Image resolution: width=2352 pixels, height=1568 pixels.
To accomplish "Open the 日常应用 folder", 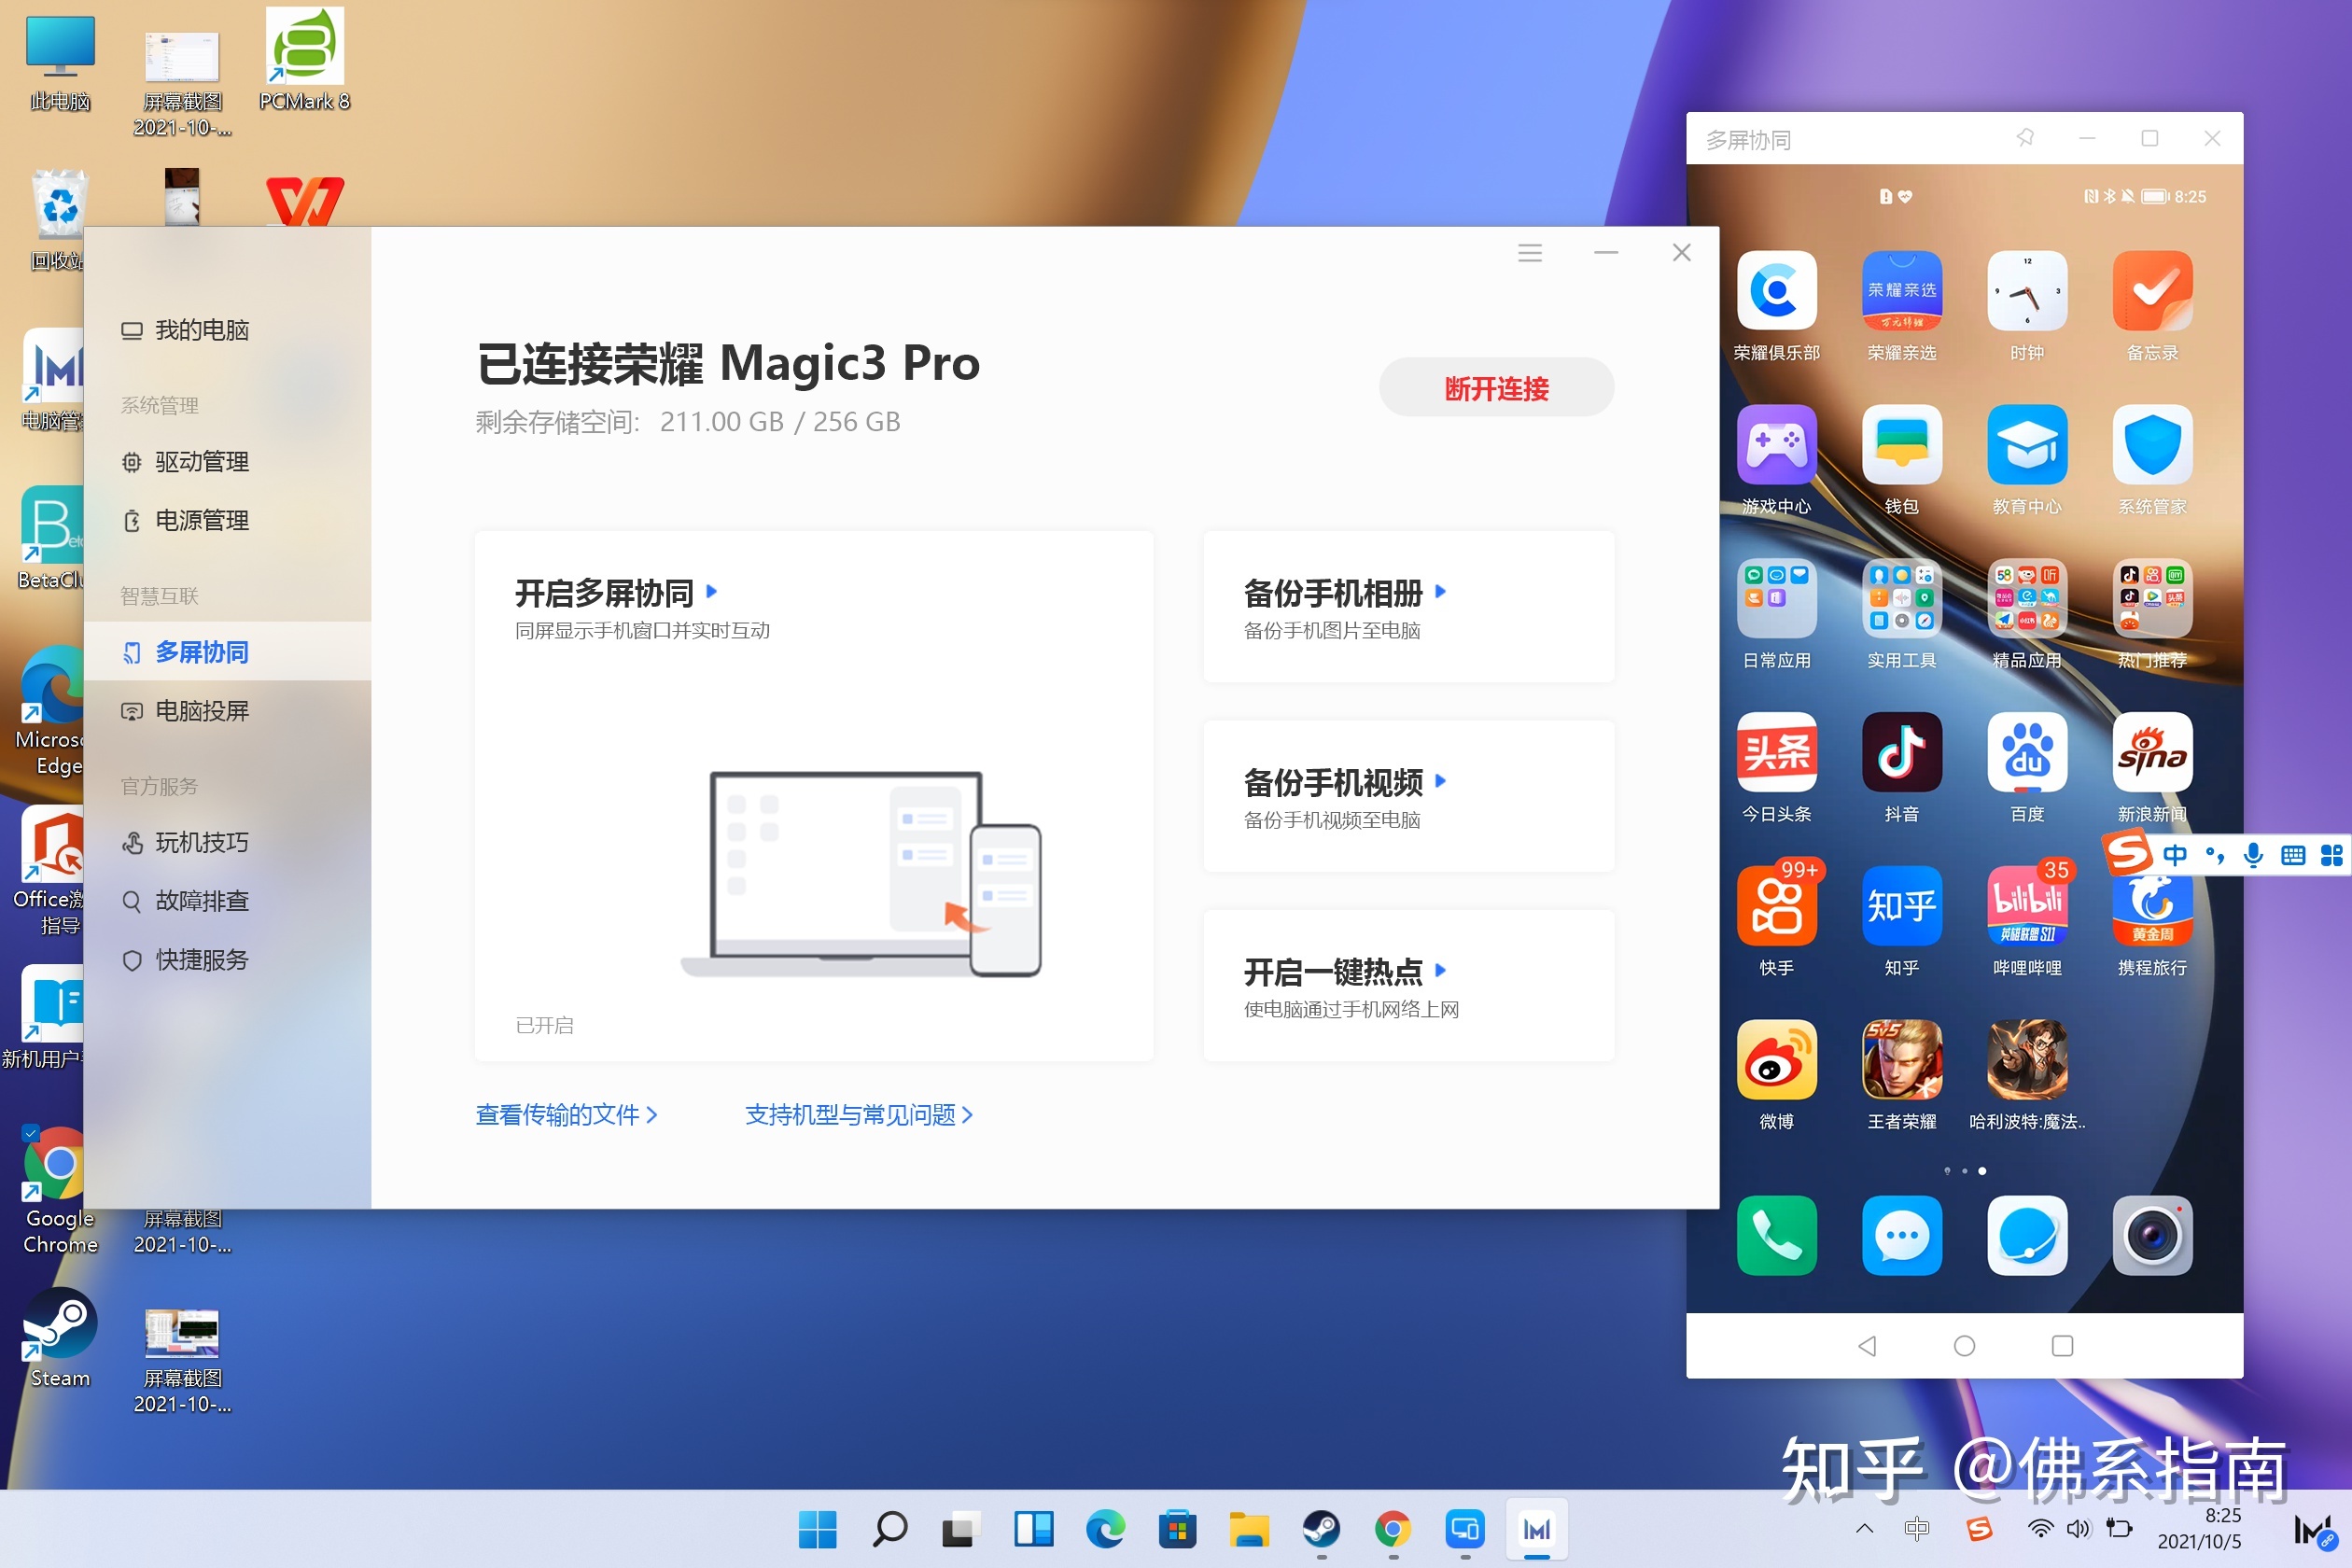I will tap(1776, 598).
